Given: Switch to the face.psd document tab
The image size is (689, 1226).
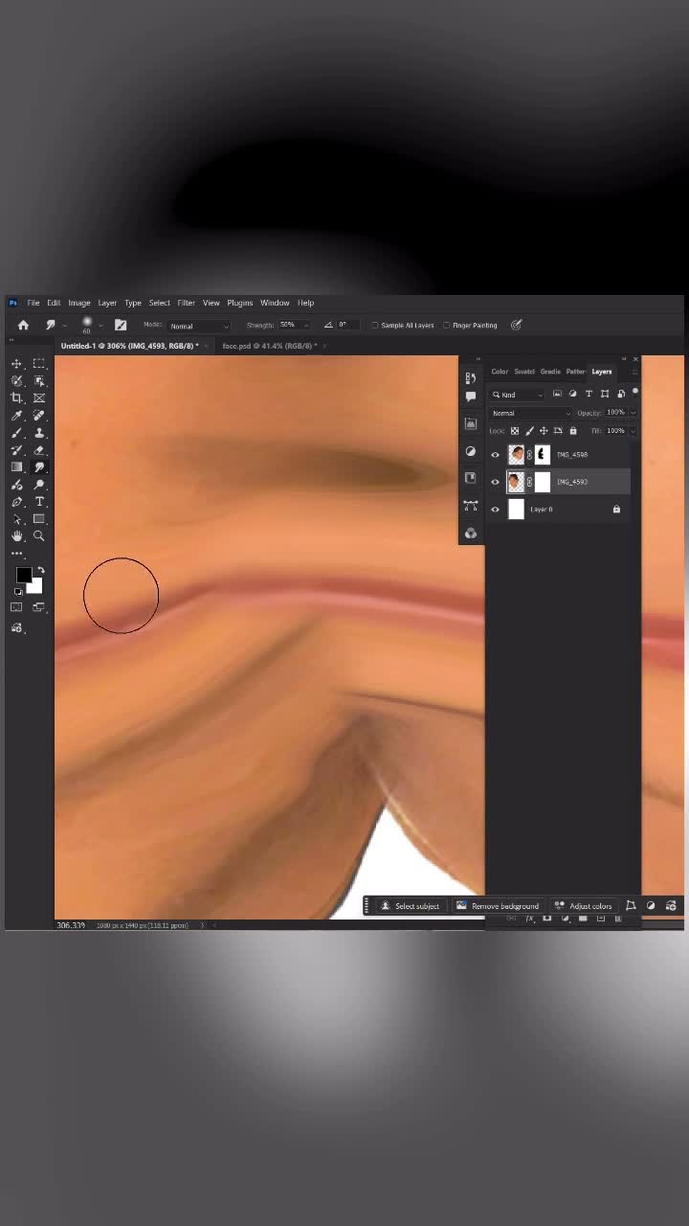Looking at the screenshot, I should (270, 346).
